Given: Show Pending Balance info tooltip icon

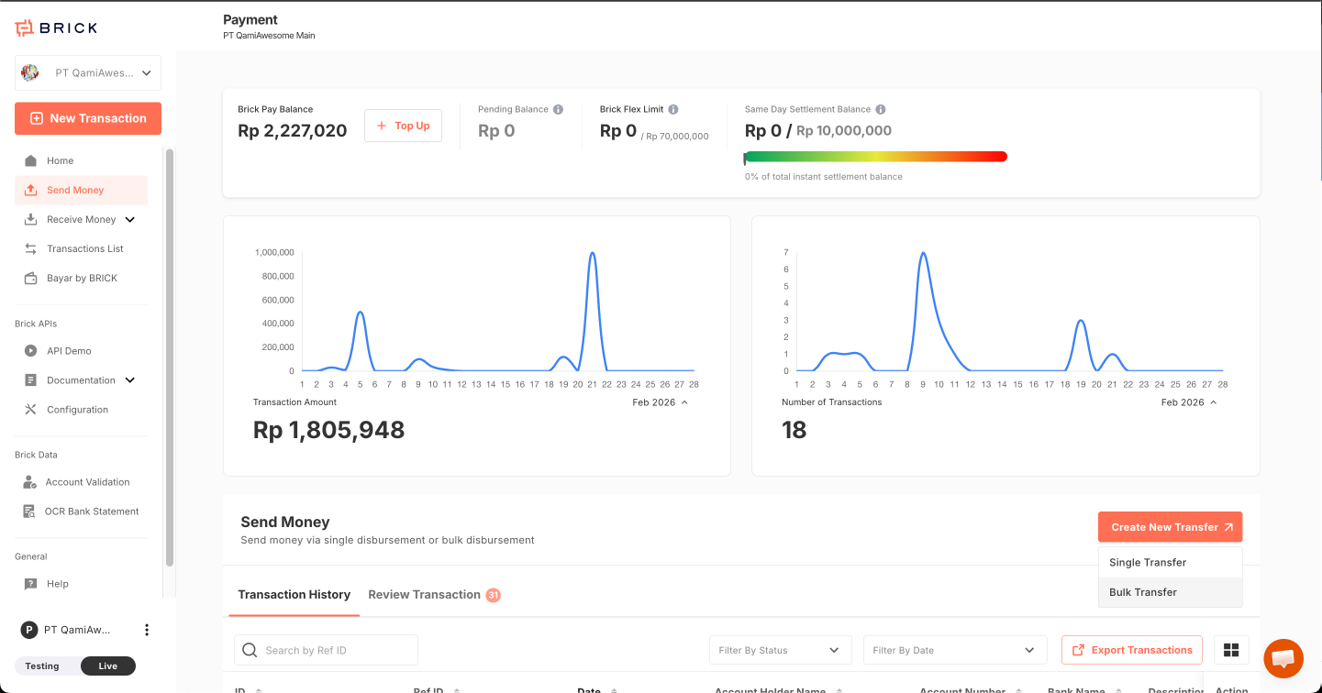Looking at the screenshot, I should [558, 109].
